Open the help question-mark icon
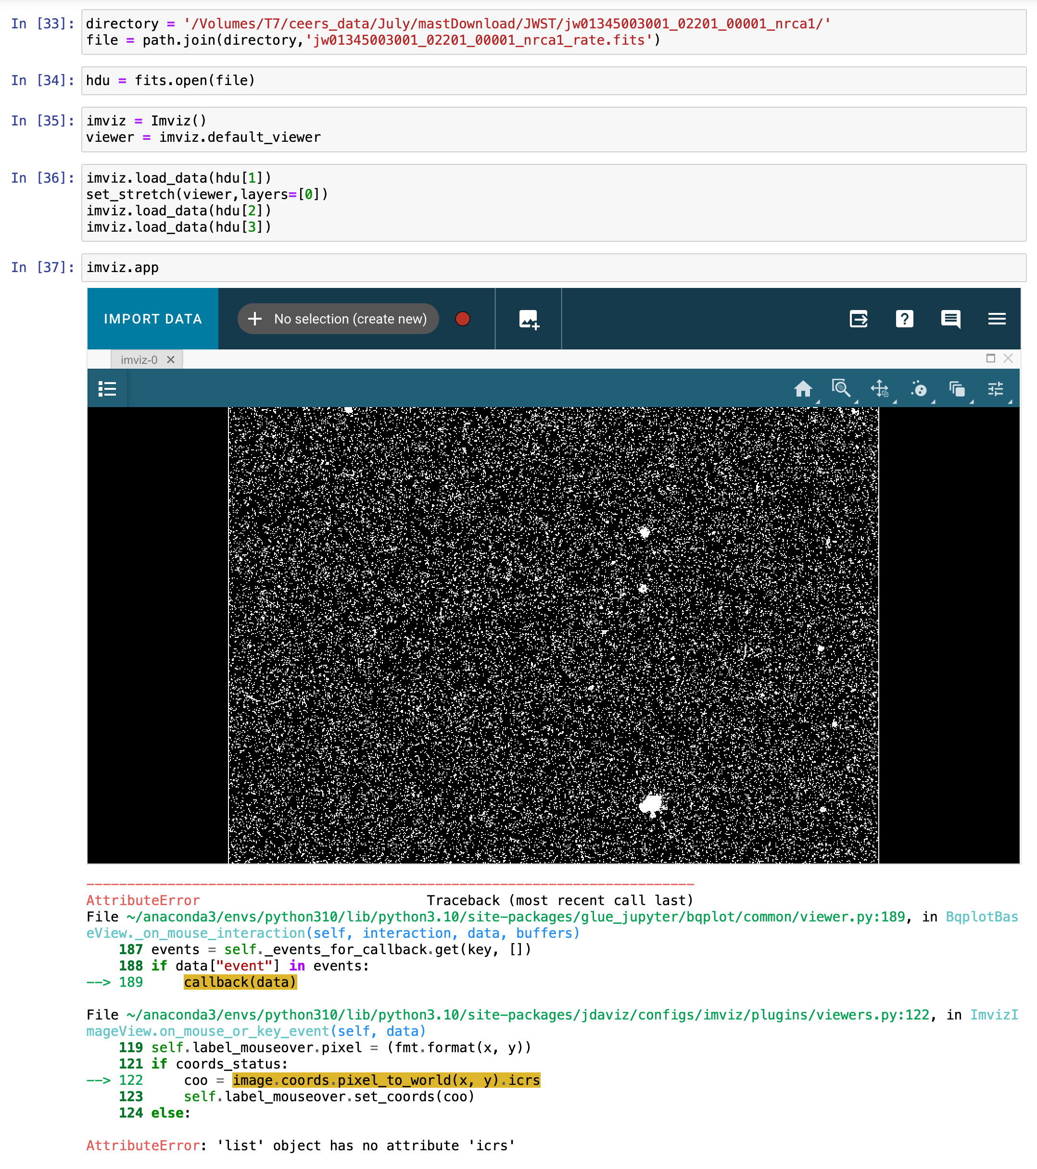The image size is (1037, 1169). [x=905, y=319]
